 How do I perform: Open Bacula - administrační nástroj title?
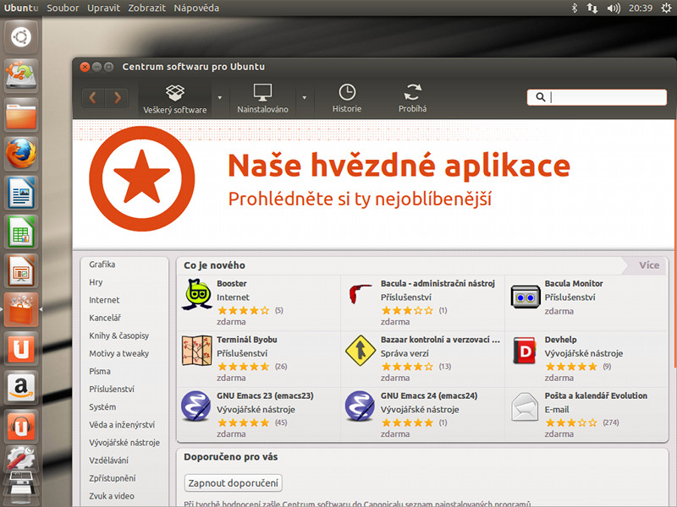coord(438,284)
